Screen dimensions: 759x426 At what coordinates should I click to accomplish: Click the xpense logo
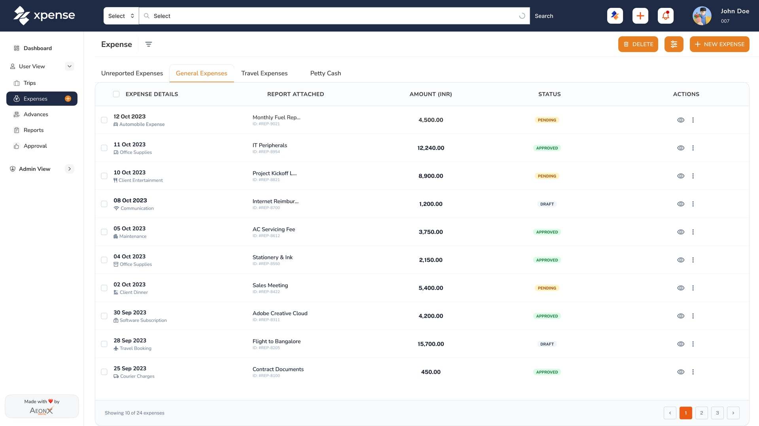pos(44,16)
